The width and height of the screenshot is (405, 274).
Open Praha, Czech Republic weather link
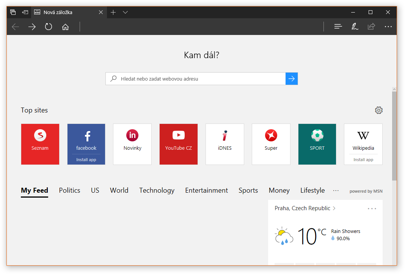point(305,208)
